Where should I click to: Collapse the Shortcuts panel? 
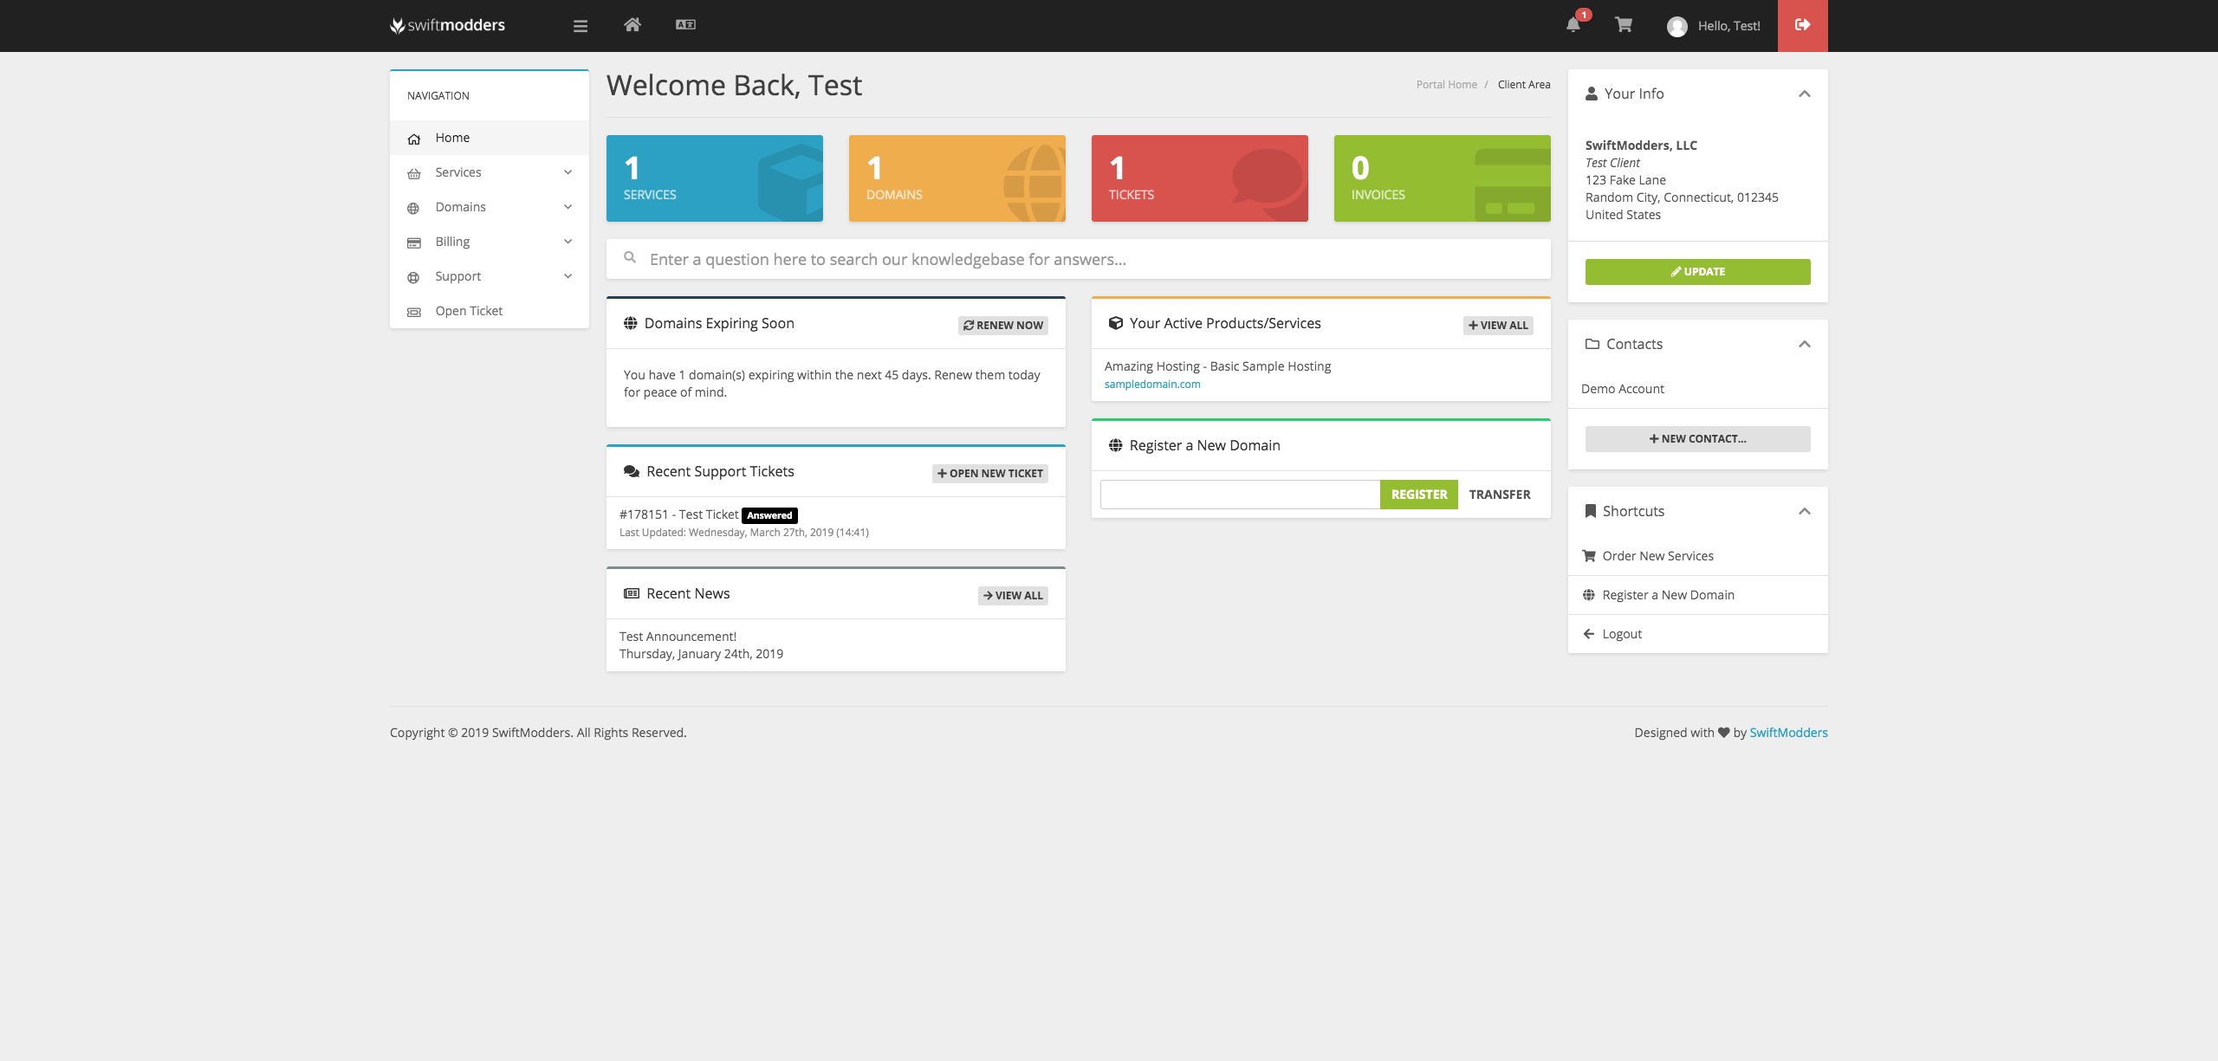tap(1805, 511)
